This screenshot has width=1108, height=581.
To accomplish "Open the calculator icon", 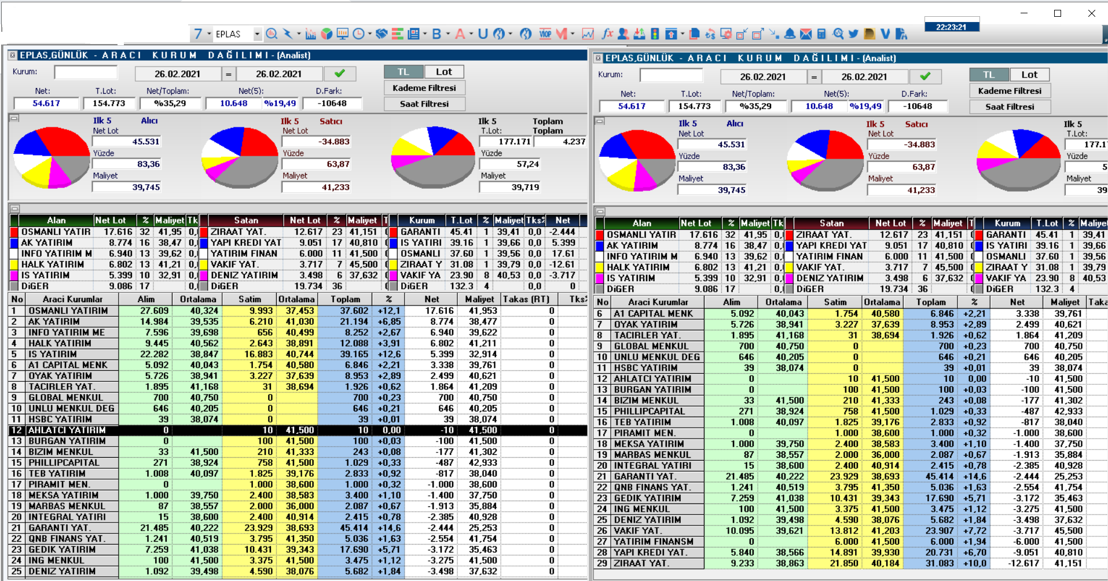I will click(821, 34).
